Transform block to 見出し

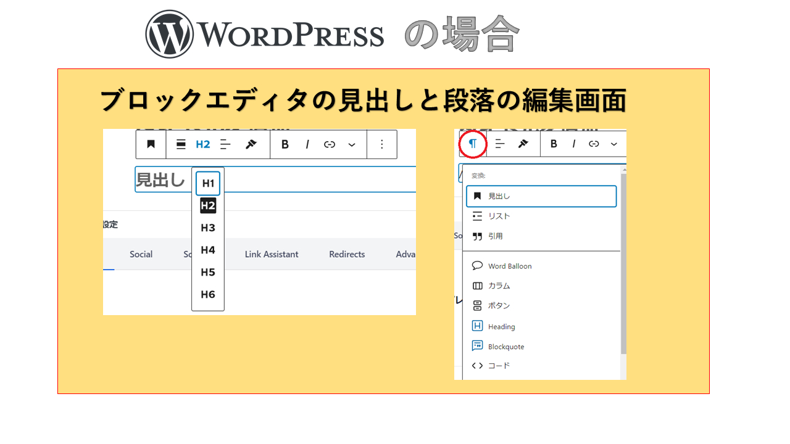click(541, 196)
